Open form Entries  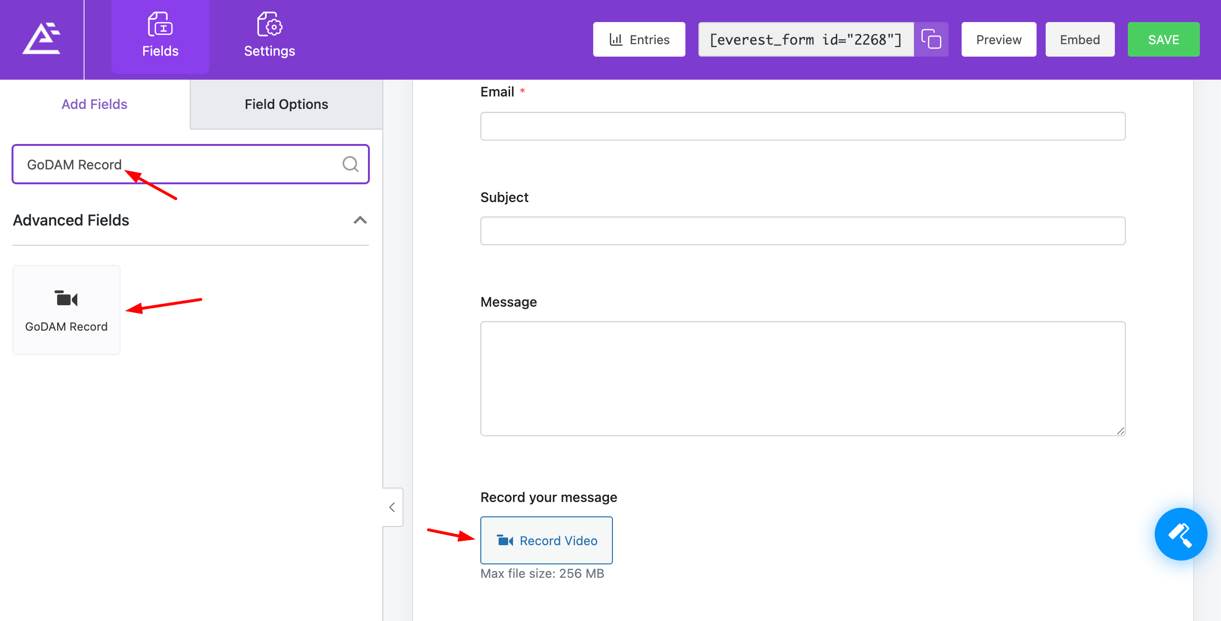(639, 39)
